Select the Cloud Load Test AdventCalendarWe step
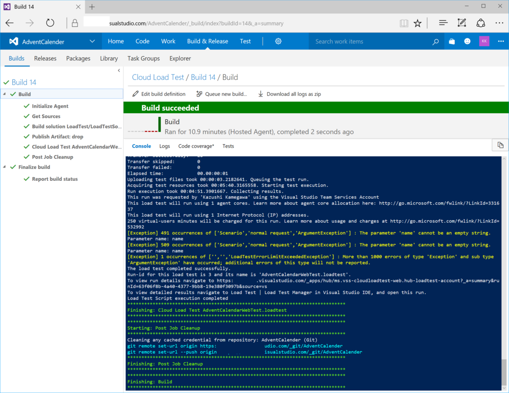This screenshot has width=509, height=393. point(77,147)
